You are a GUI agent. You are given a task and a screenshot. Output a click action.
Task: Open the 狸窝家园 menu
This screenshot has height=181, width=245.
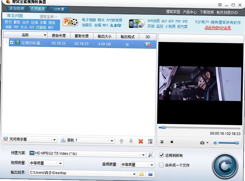pos(173,12)
